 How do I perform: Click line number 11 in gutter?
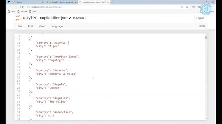pos(18,43)
